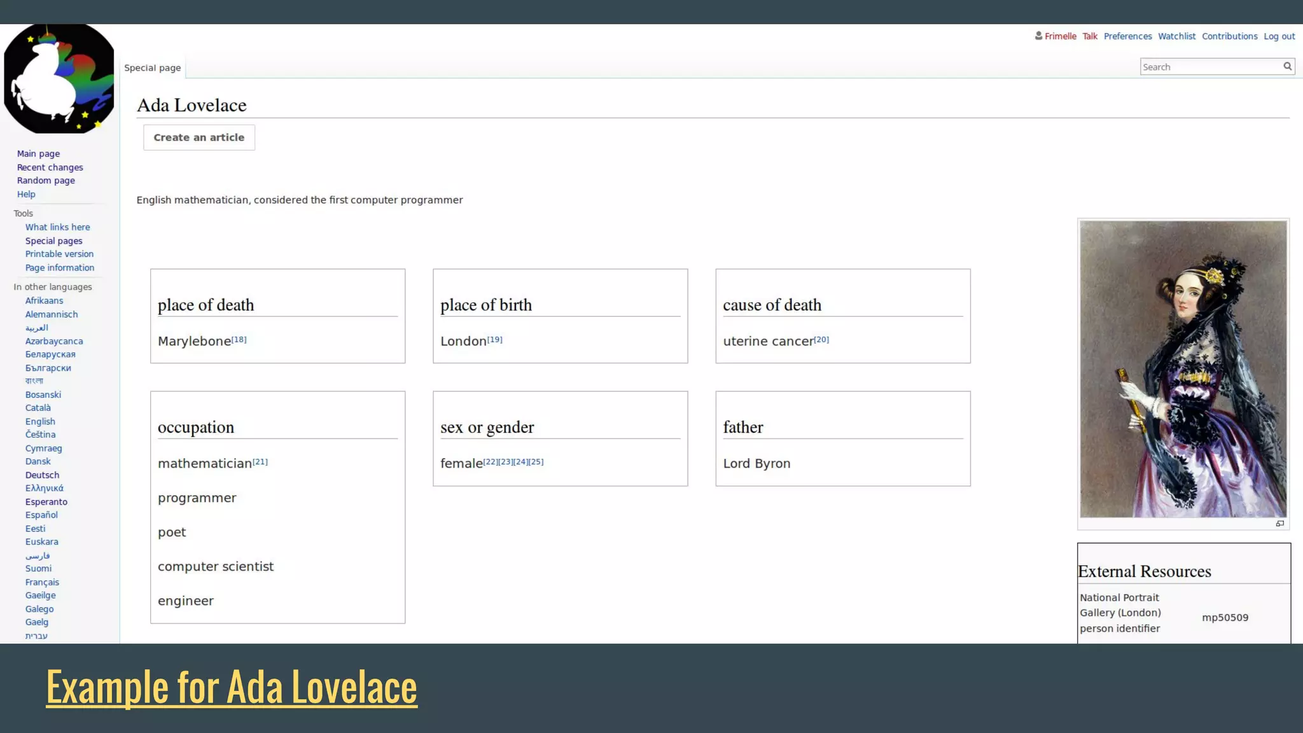This screenshot has width=1303, height=733.
Task: Open the Talk link
Action: point(1090,36)
